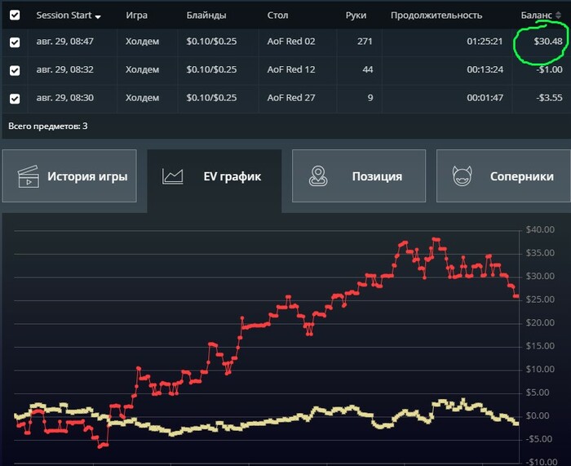This screenshot has height=466, width=571.
Task: Click the Руки column header
Action: click(x=356, y=16)
